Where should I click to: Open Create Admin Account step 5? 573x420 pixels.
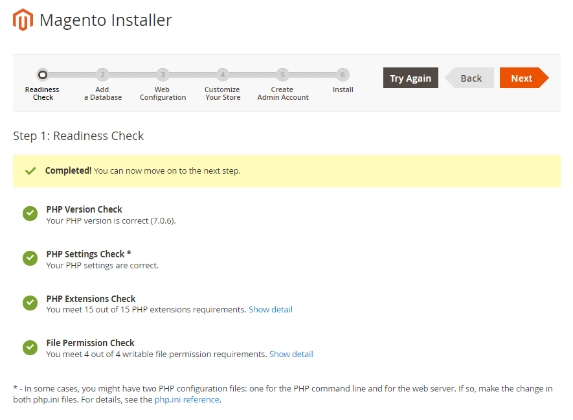pyautogui.click(x=282, y=75)
